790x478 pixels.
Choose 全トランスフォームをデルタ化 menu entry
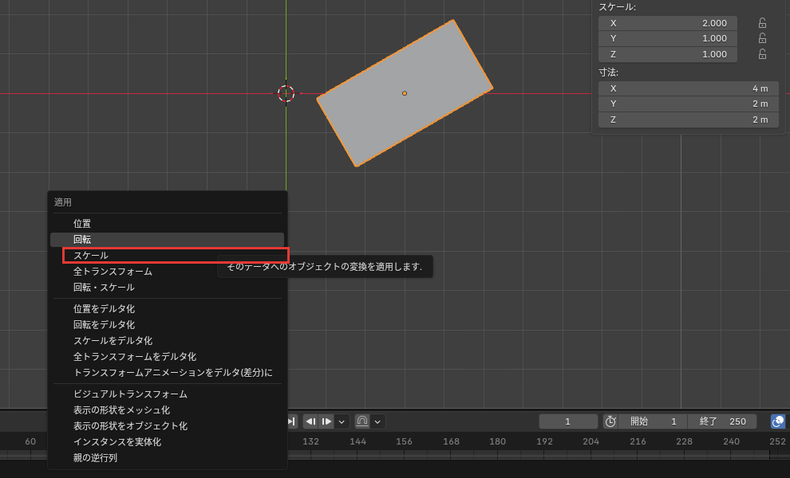[x=168, y=357]
